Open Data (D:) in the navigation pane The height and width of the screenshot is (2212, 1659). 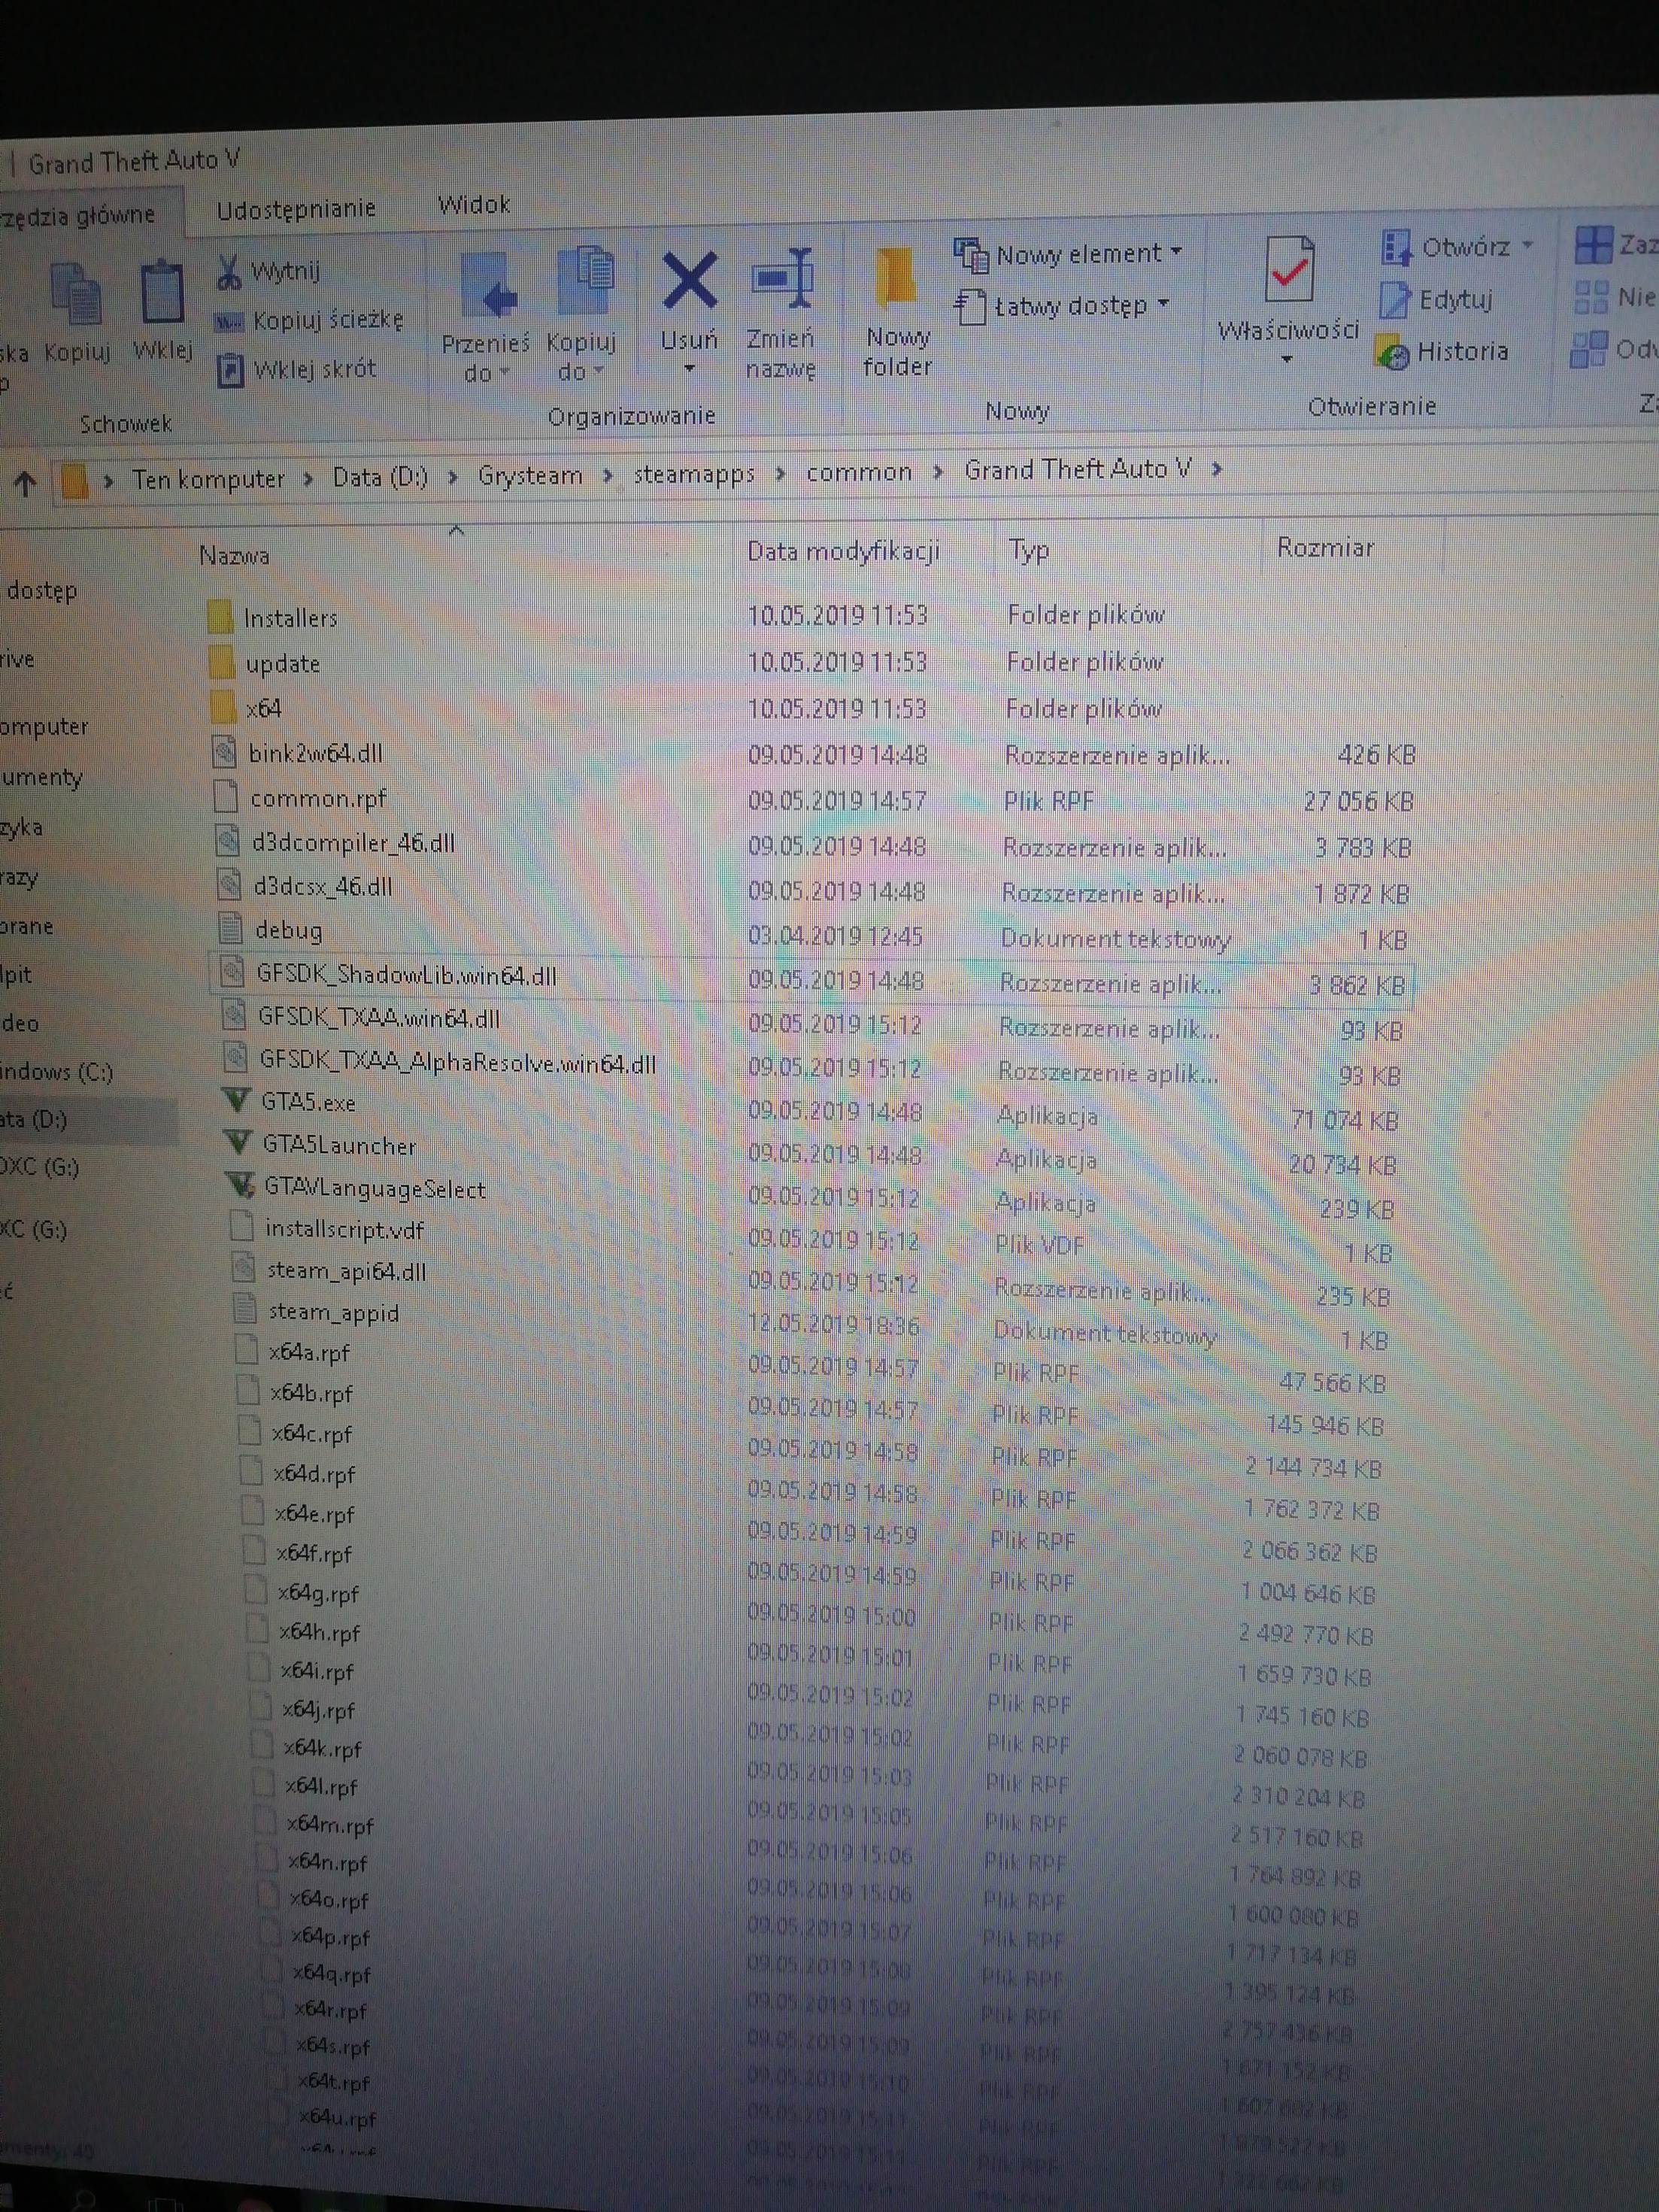[x=34, y=1119]
